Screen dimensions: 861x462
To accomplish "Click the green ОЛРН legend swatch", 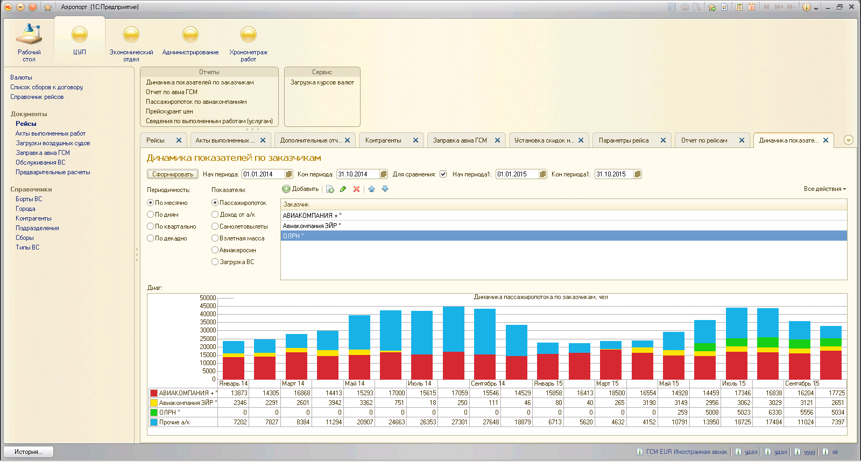I will tap(154, 413).
